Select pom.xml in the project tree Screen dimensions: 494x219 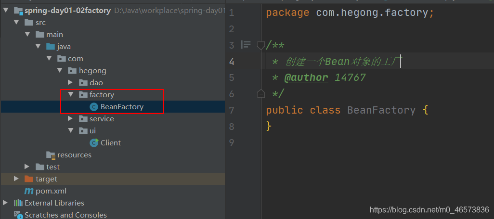coord(51,191)
